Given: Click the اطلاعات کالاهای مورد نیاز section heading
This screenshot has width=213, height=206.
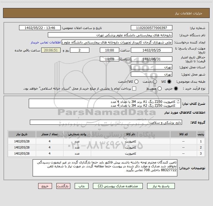Looking at the screenshot, I should (185, 113).
